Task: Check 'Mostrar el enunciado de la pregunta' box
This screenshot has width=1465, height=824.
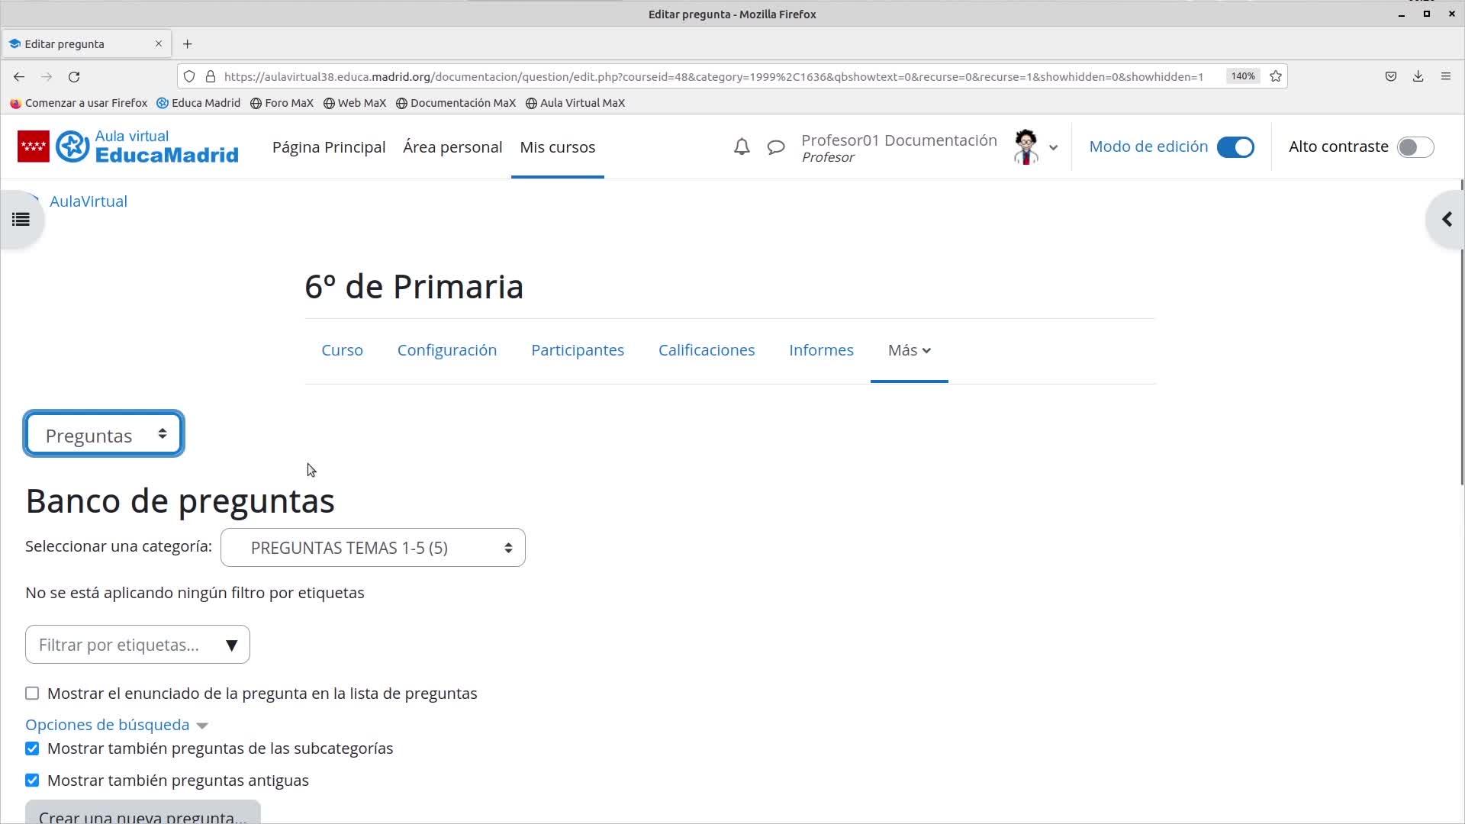Action: pos(32,694)
